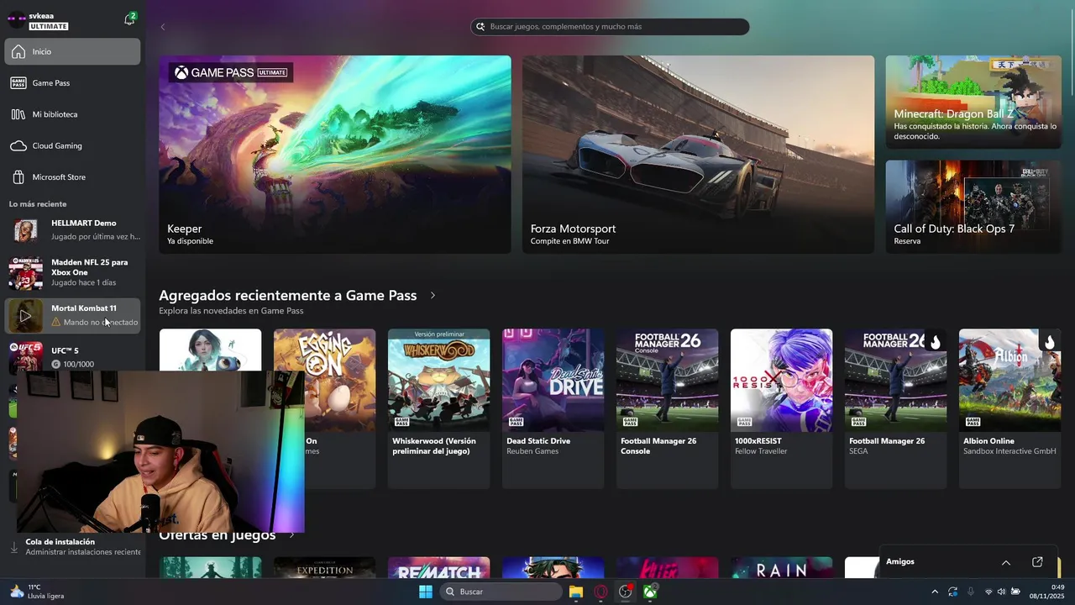Open OBS Studio from taskbar
The image size is (1075, 605).
[x=626, y=592]
